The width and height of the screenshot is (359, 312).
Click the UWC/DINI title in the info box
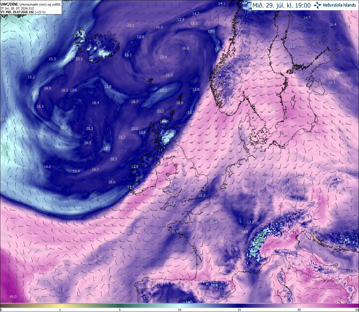tap(9, 4)
